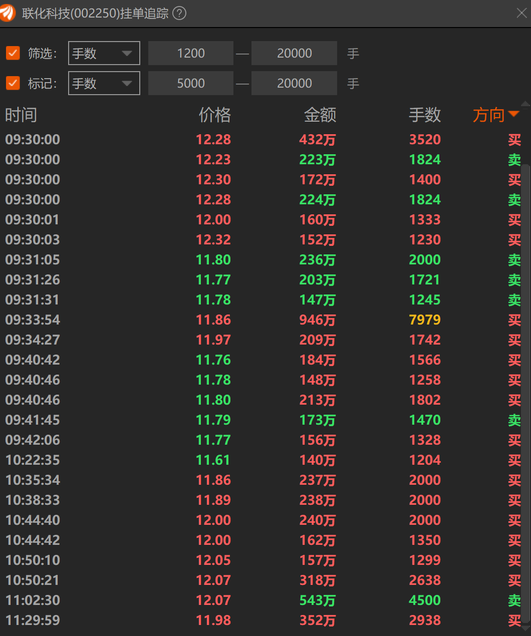Sort by the 手数 column header
This screenshot has width=531, height=636.
(x=425, y=115)
